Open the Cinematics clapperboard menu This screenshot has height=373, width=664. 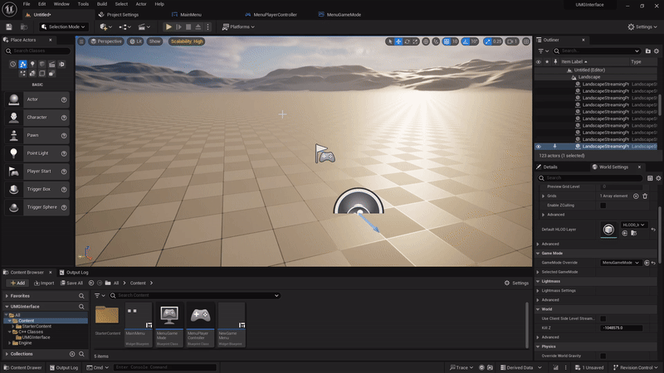pos(144,27)
